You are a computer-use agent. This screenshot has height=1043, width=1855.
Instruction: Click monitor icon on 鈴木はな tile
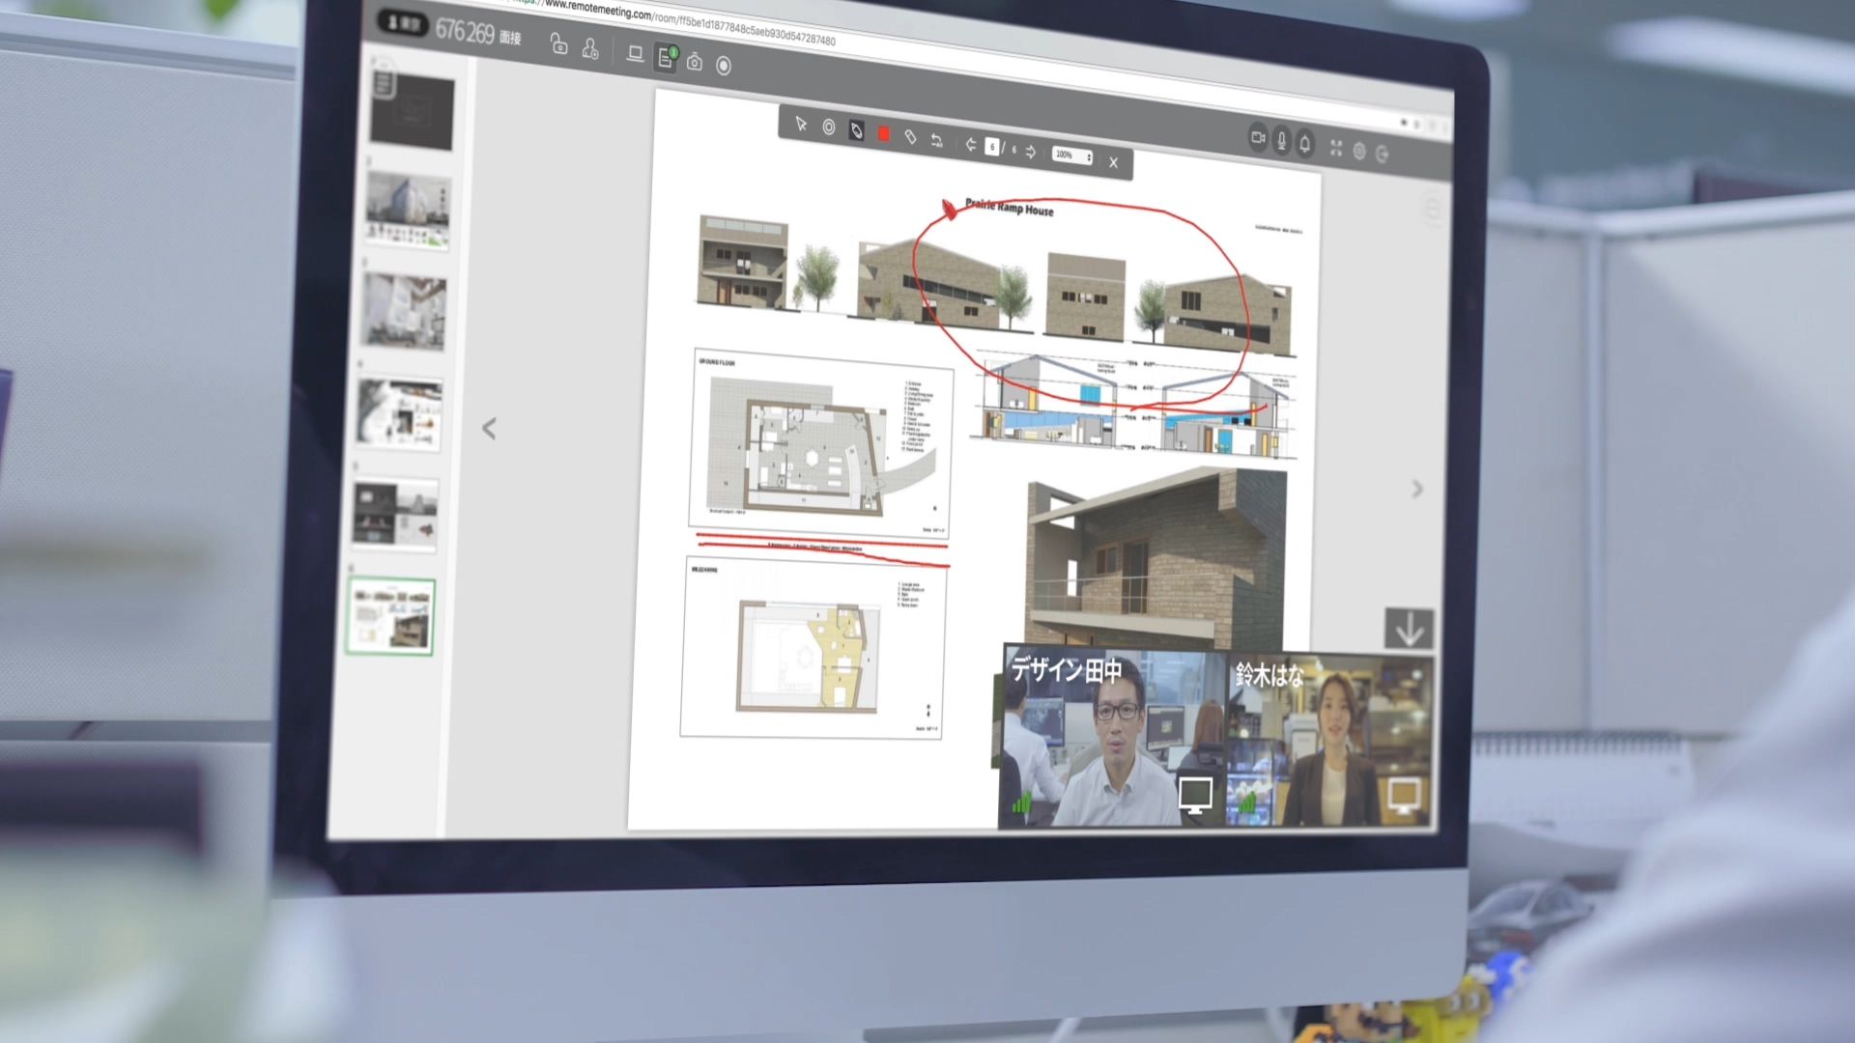tap(1404, 795)
